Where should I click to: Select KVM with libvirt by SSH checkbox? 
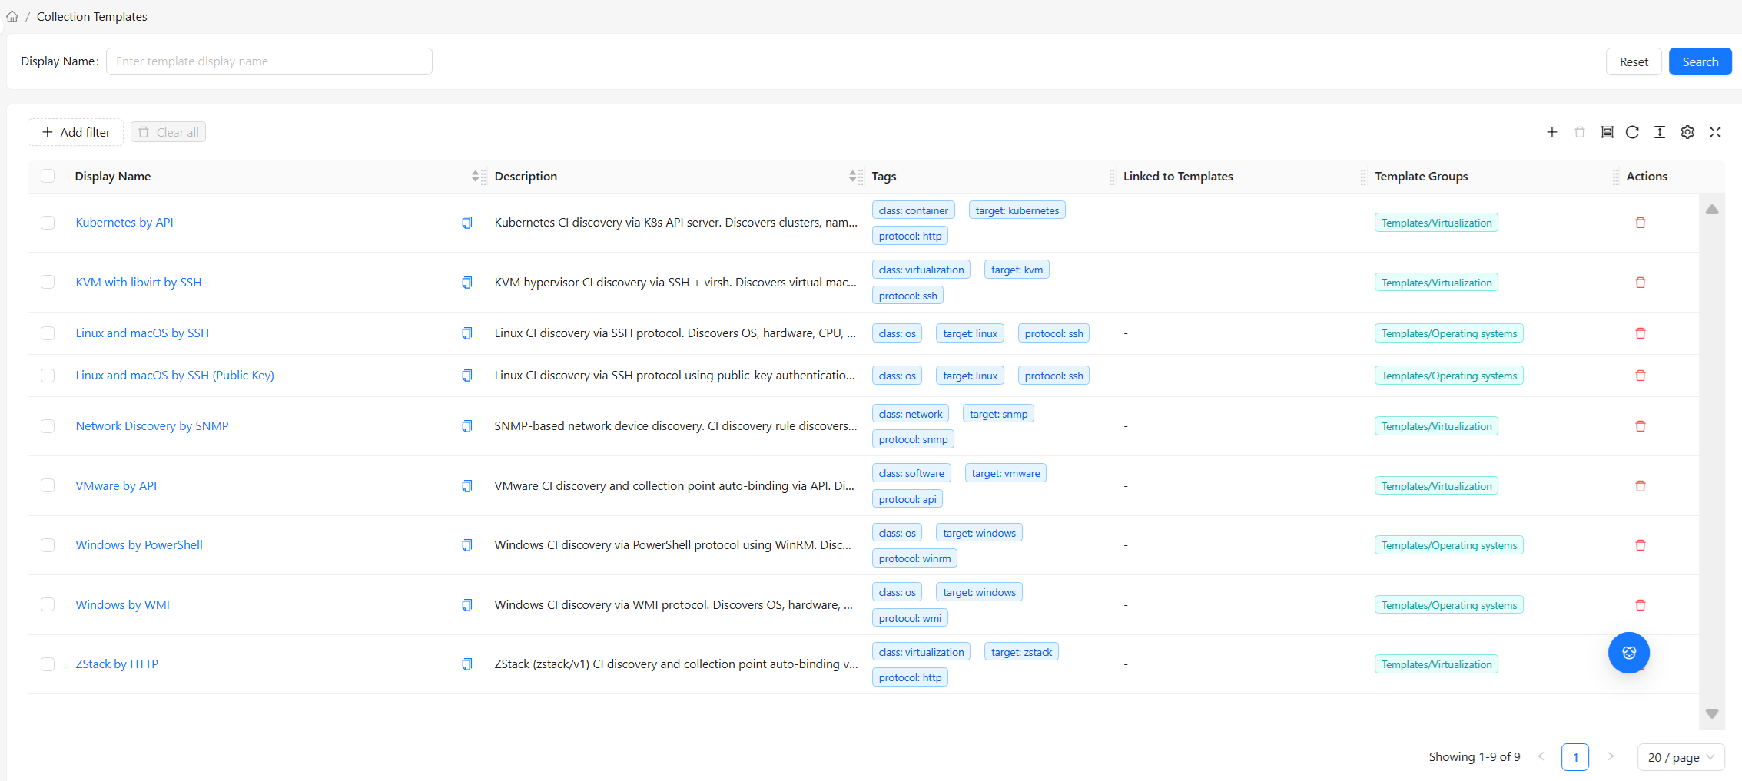(48, 282)
